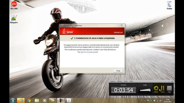184x103 pixels.
Task: Click the Action Center flag tray icon
Action: pyautogui.click(x=148, y=100)
